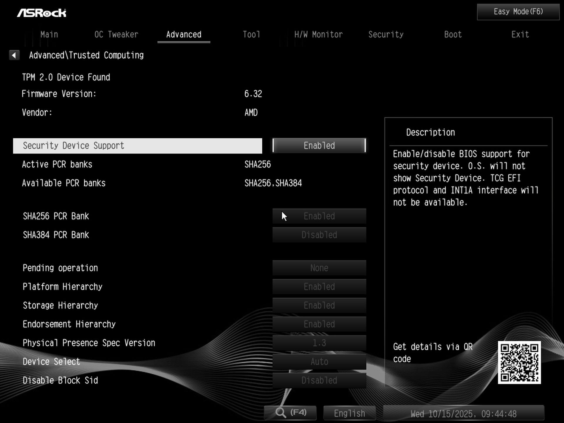Open the OC Tweaker menu
The height and width of the screenshot is (423, 564).
pyautogui.click(x=116, y=34)
